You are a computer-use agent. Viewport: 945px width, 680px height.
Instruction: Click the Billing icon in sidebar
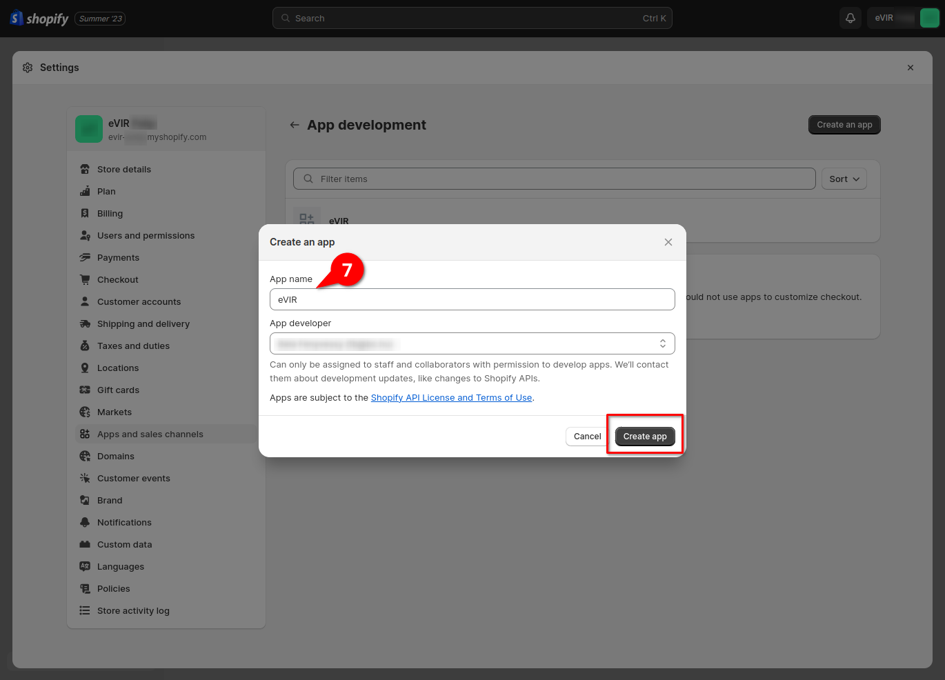pyautogui.click(x=85, y=213)
